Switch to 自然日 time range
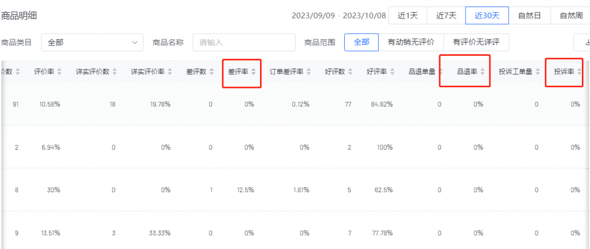 (x=529, y=16)
